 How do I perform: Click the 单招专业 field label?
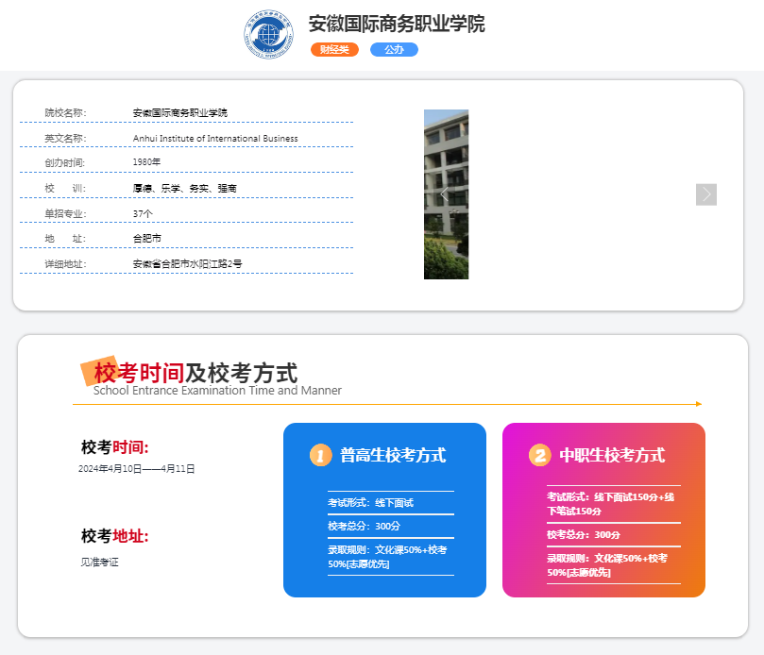tap(65, 214)
